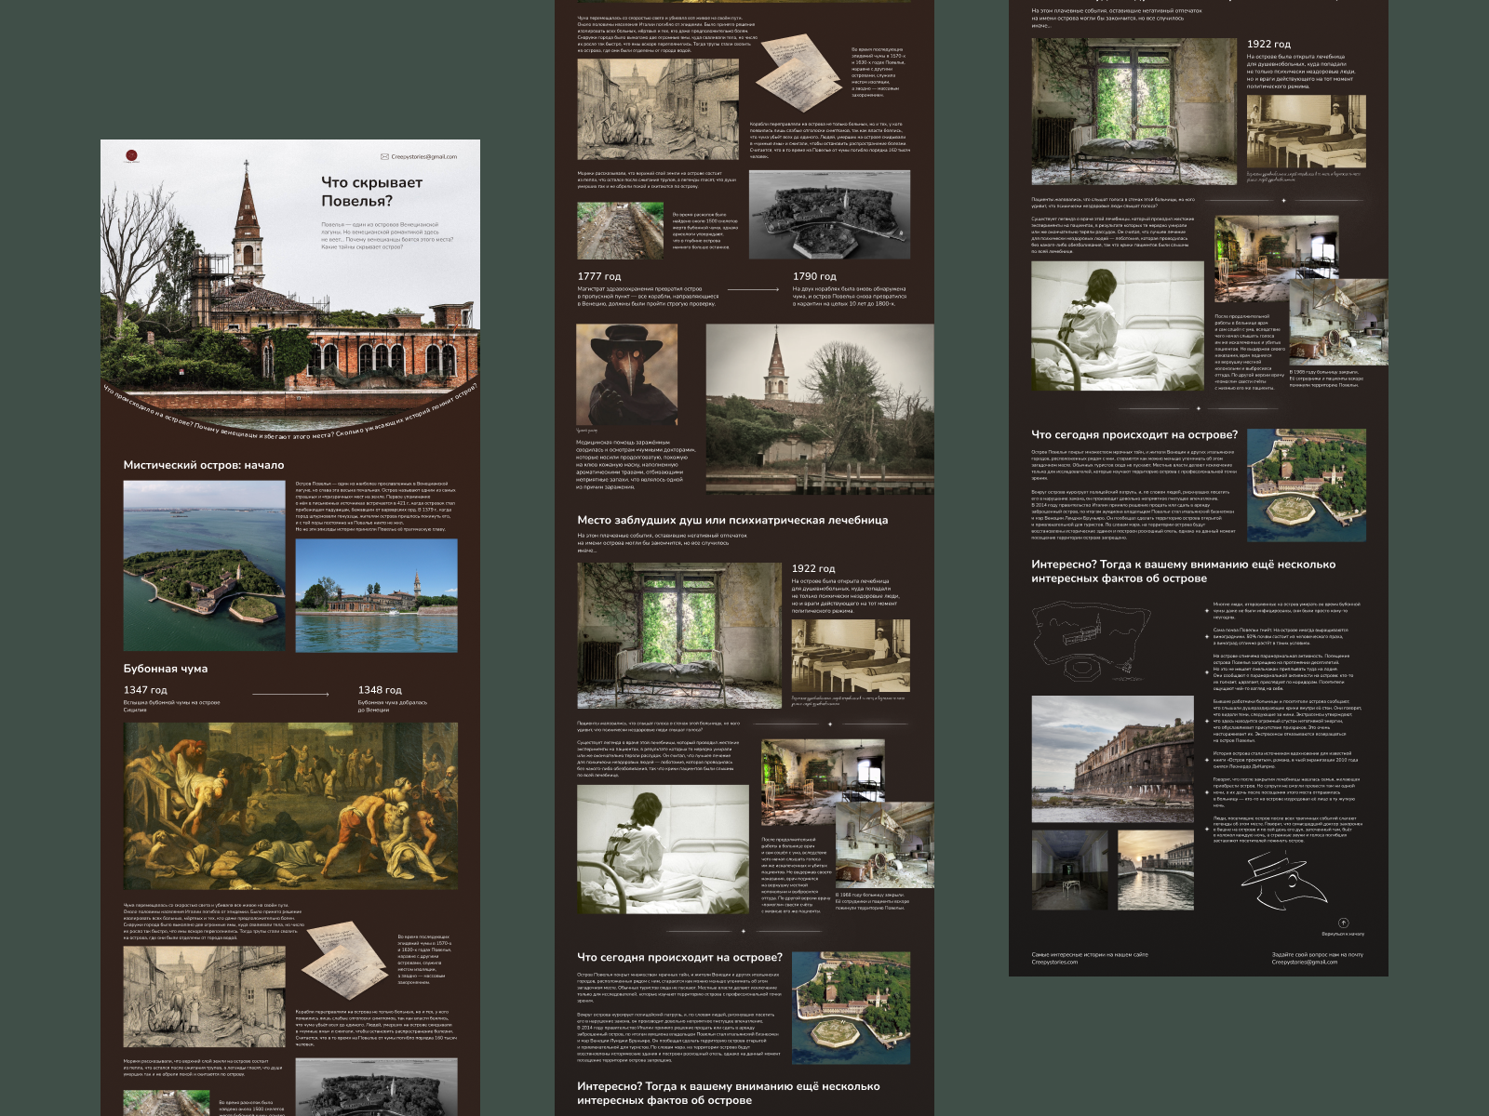Select heading 'Место заблудших душ или психиатрическая лечебница'
Image resolution: width=1489 pixels, height=1116 pixels.
tap(732, 520)
